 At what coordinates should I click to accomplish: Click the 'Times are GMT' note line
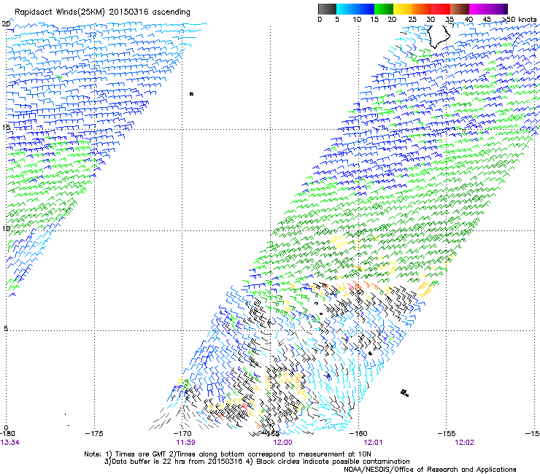228,454
